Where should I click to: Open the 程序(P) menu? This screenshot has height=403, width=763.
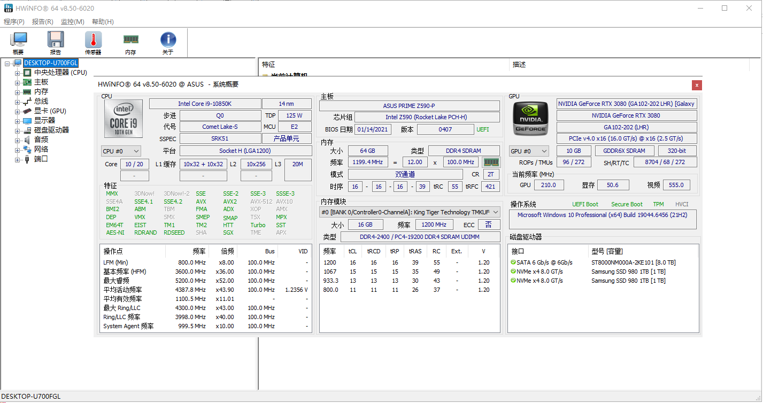coord(14,22)
